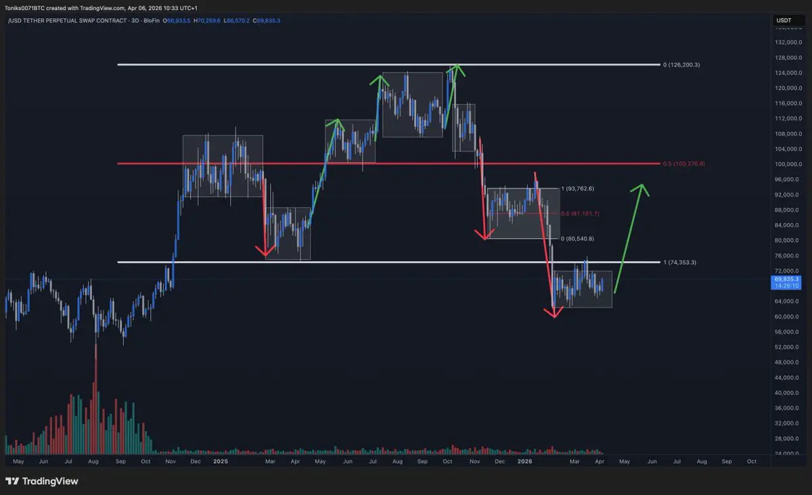The height and width of the screenshot is (495, 812).
Task: Click the 100,000.0 price axis label
Action: pos(788,164)
